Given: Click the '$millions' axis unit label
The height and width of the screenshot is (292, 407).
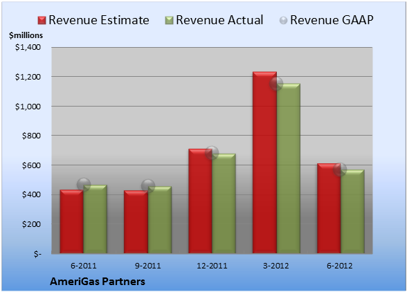Looking at the screenshot, I should (x=26, y=35).
